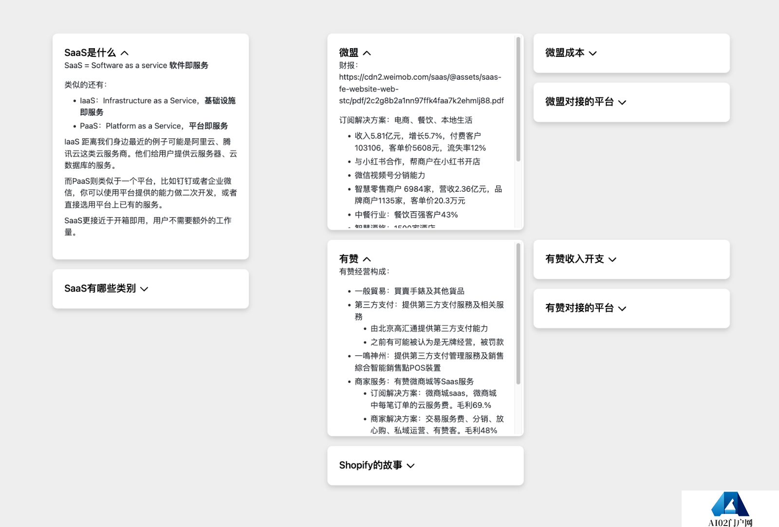Click the 微盟 card heading
This screenshot has height=527, width=779.
click(349, 53)
